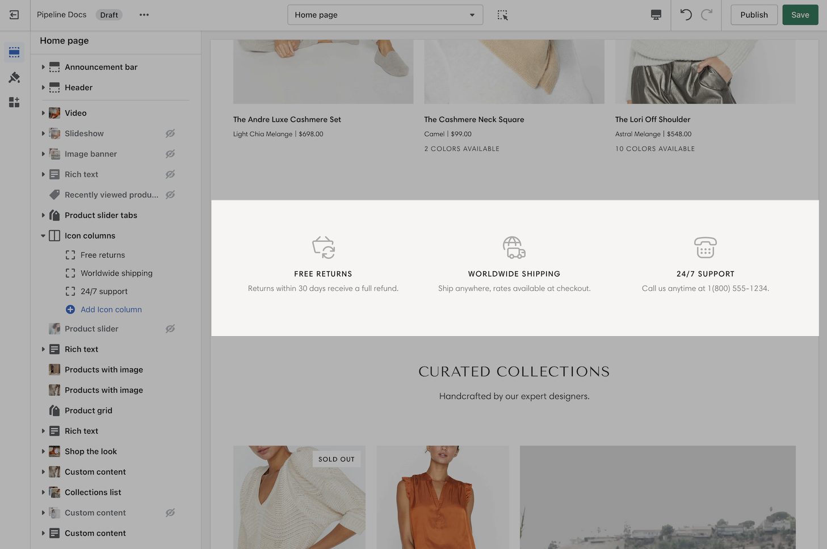Screen dimensions: 827x549
Task: Open the Add apps icon
Action: coord(14,102)
